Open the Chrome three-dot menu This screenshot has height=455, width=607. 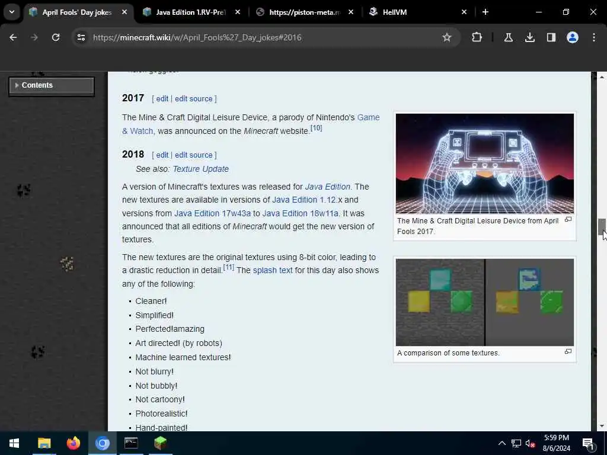pyautogui.click(x=594, y=37)
